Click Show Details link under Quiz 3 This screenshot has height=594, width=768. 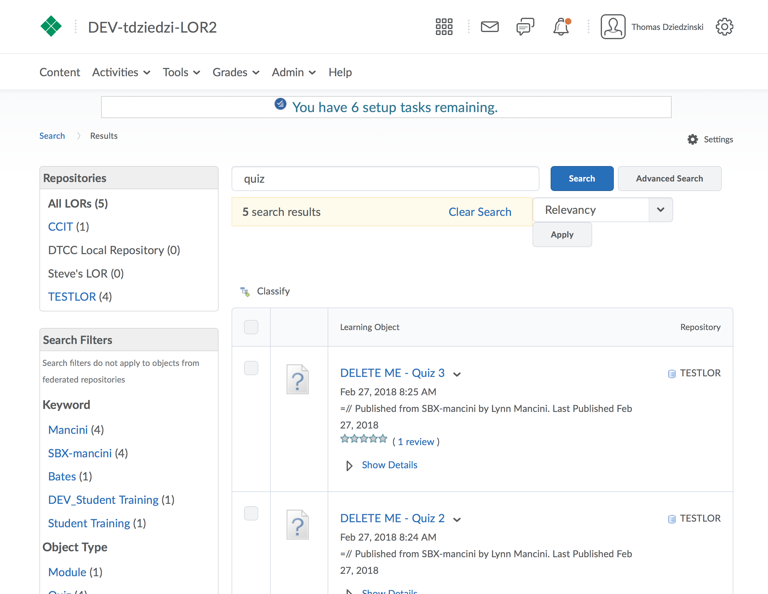pos(390,465)
